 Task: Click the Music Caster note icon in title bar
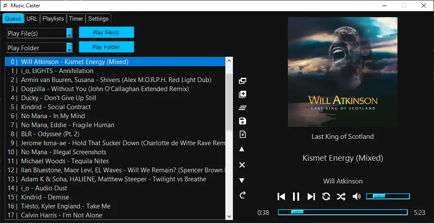point(5,6)
